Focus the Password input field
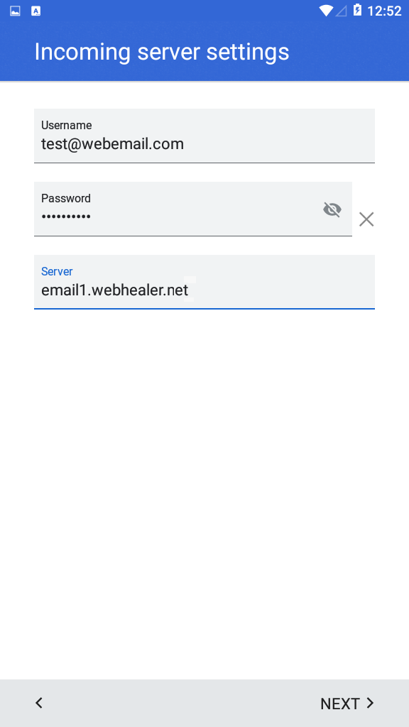This screenshot has width=409, height=727. 193,209
